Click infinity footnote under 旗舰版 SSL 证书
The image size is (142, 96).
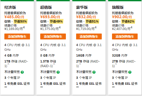coord(113,87)
